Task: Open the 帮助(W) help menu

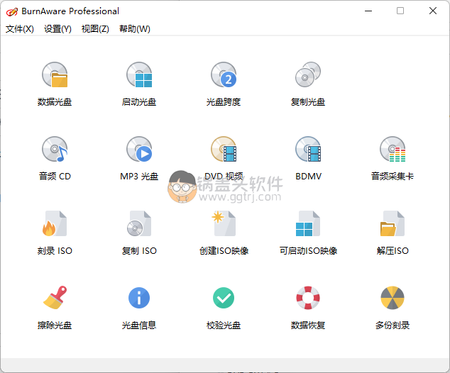Action: tap(135, 28)
